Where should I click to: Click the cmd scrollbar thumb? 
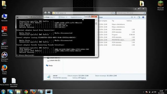coord(96,23)
